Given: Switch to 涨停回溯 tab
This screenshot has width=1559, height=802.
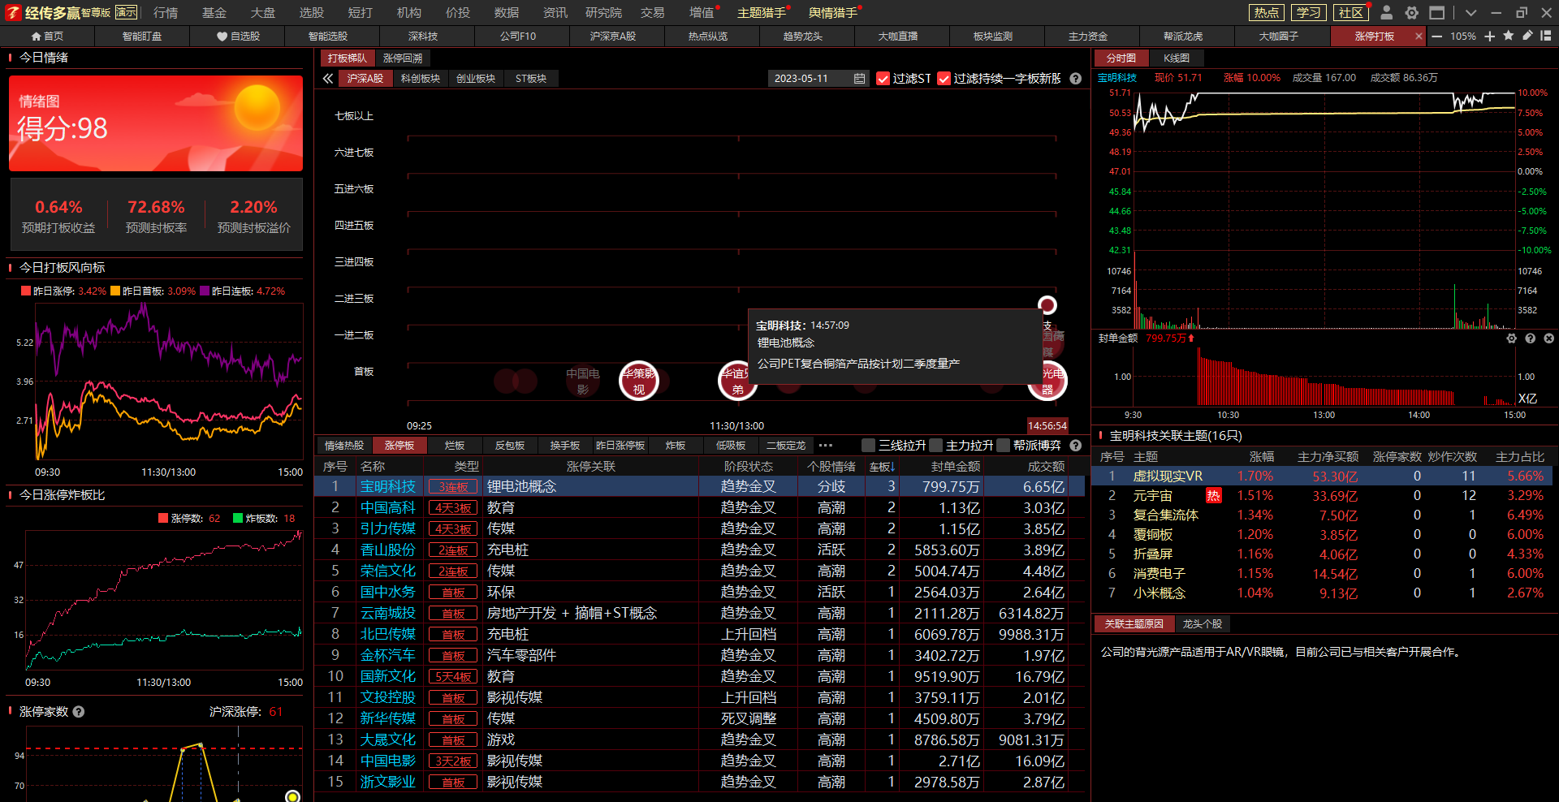Looking at the screenshot, I should coord(403,58).
